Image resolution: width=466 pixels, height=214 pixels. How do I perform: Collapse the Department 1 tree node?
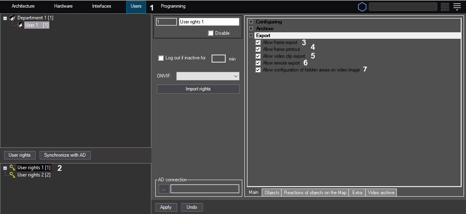pos(5,18)
